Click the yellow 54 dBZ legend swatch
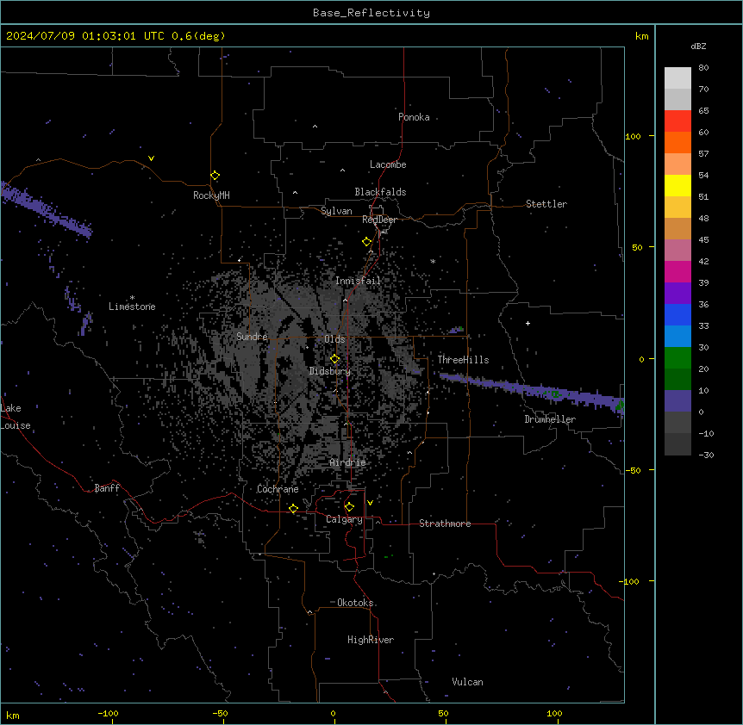 pyautogui.click(x=677, y=185)
